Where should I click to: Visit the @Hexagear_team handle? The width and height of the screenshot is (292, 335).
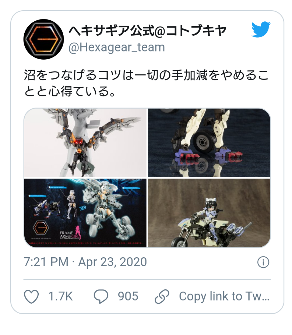[x=117, y=47]
